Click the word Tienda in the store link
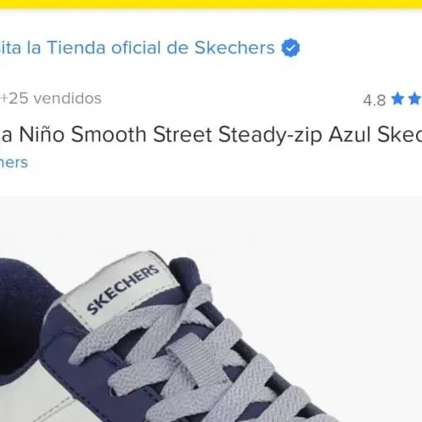 76,48
